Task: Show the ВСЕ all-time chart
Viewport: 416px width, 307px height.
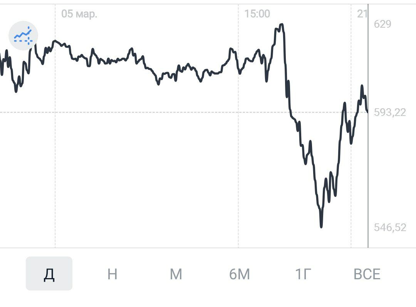Action: [x=368, y=274]
